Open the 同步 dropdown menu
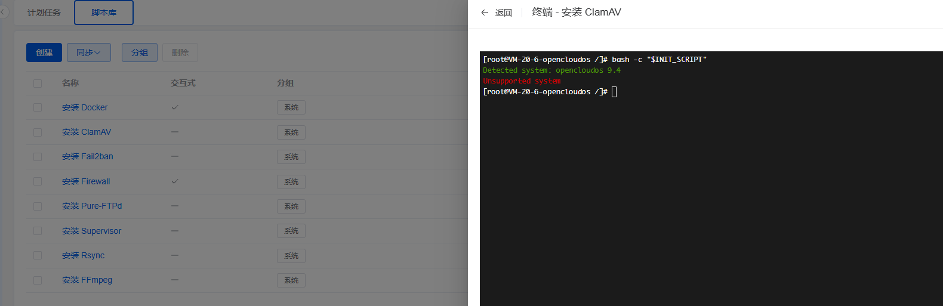Image resolution: width=943 pixels, height=306 pixels. pos(88,52)
